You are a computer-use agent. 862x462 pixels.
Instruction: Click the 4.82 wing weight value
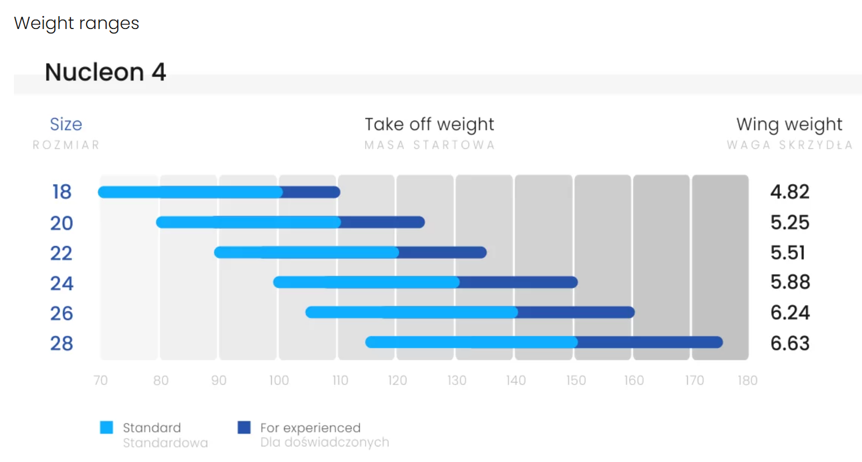click(789, 192)
